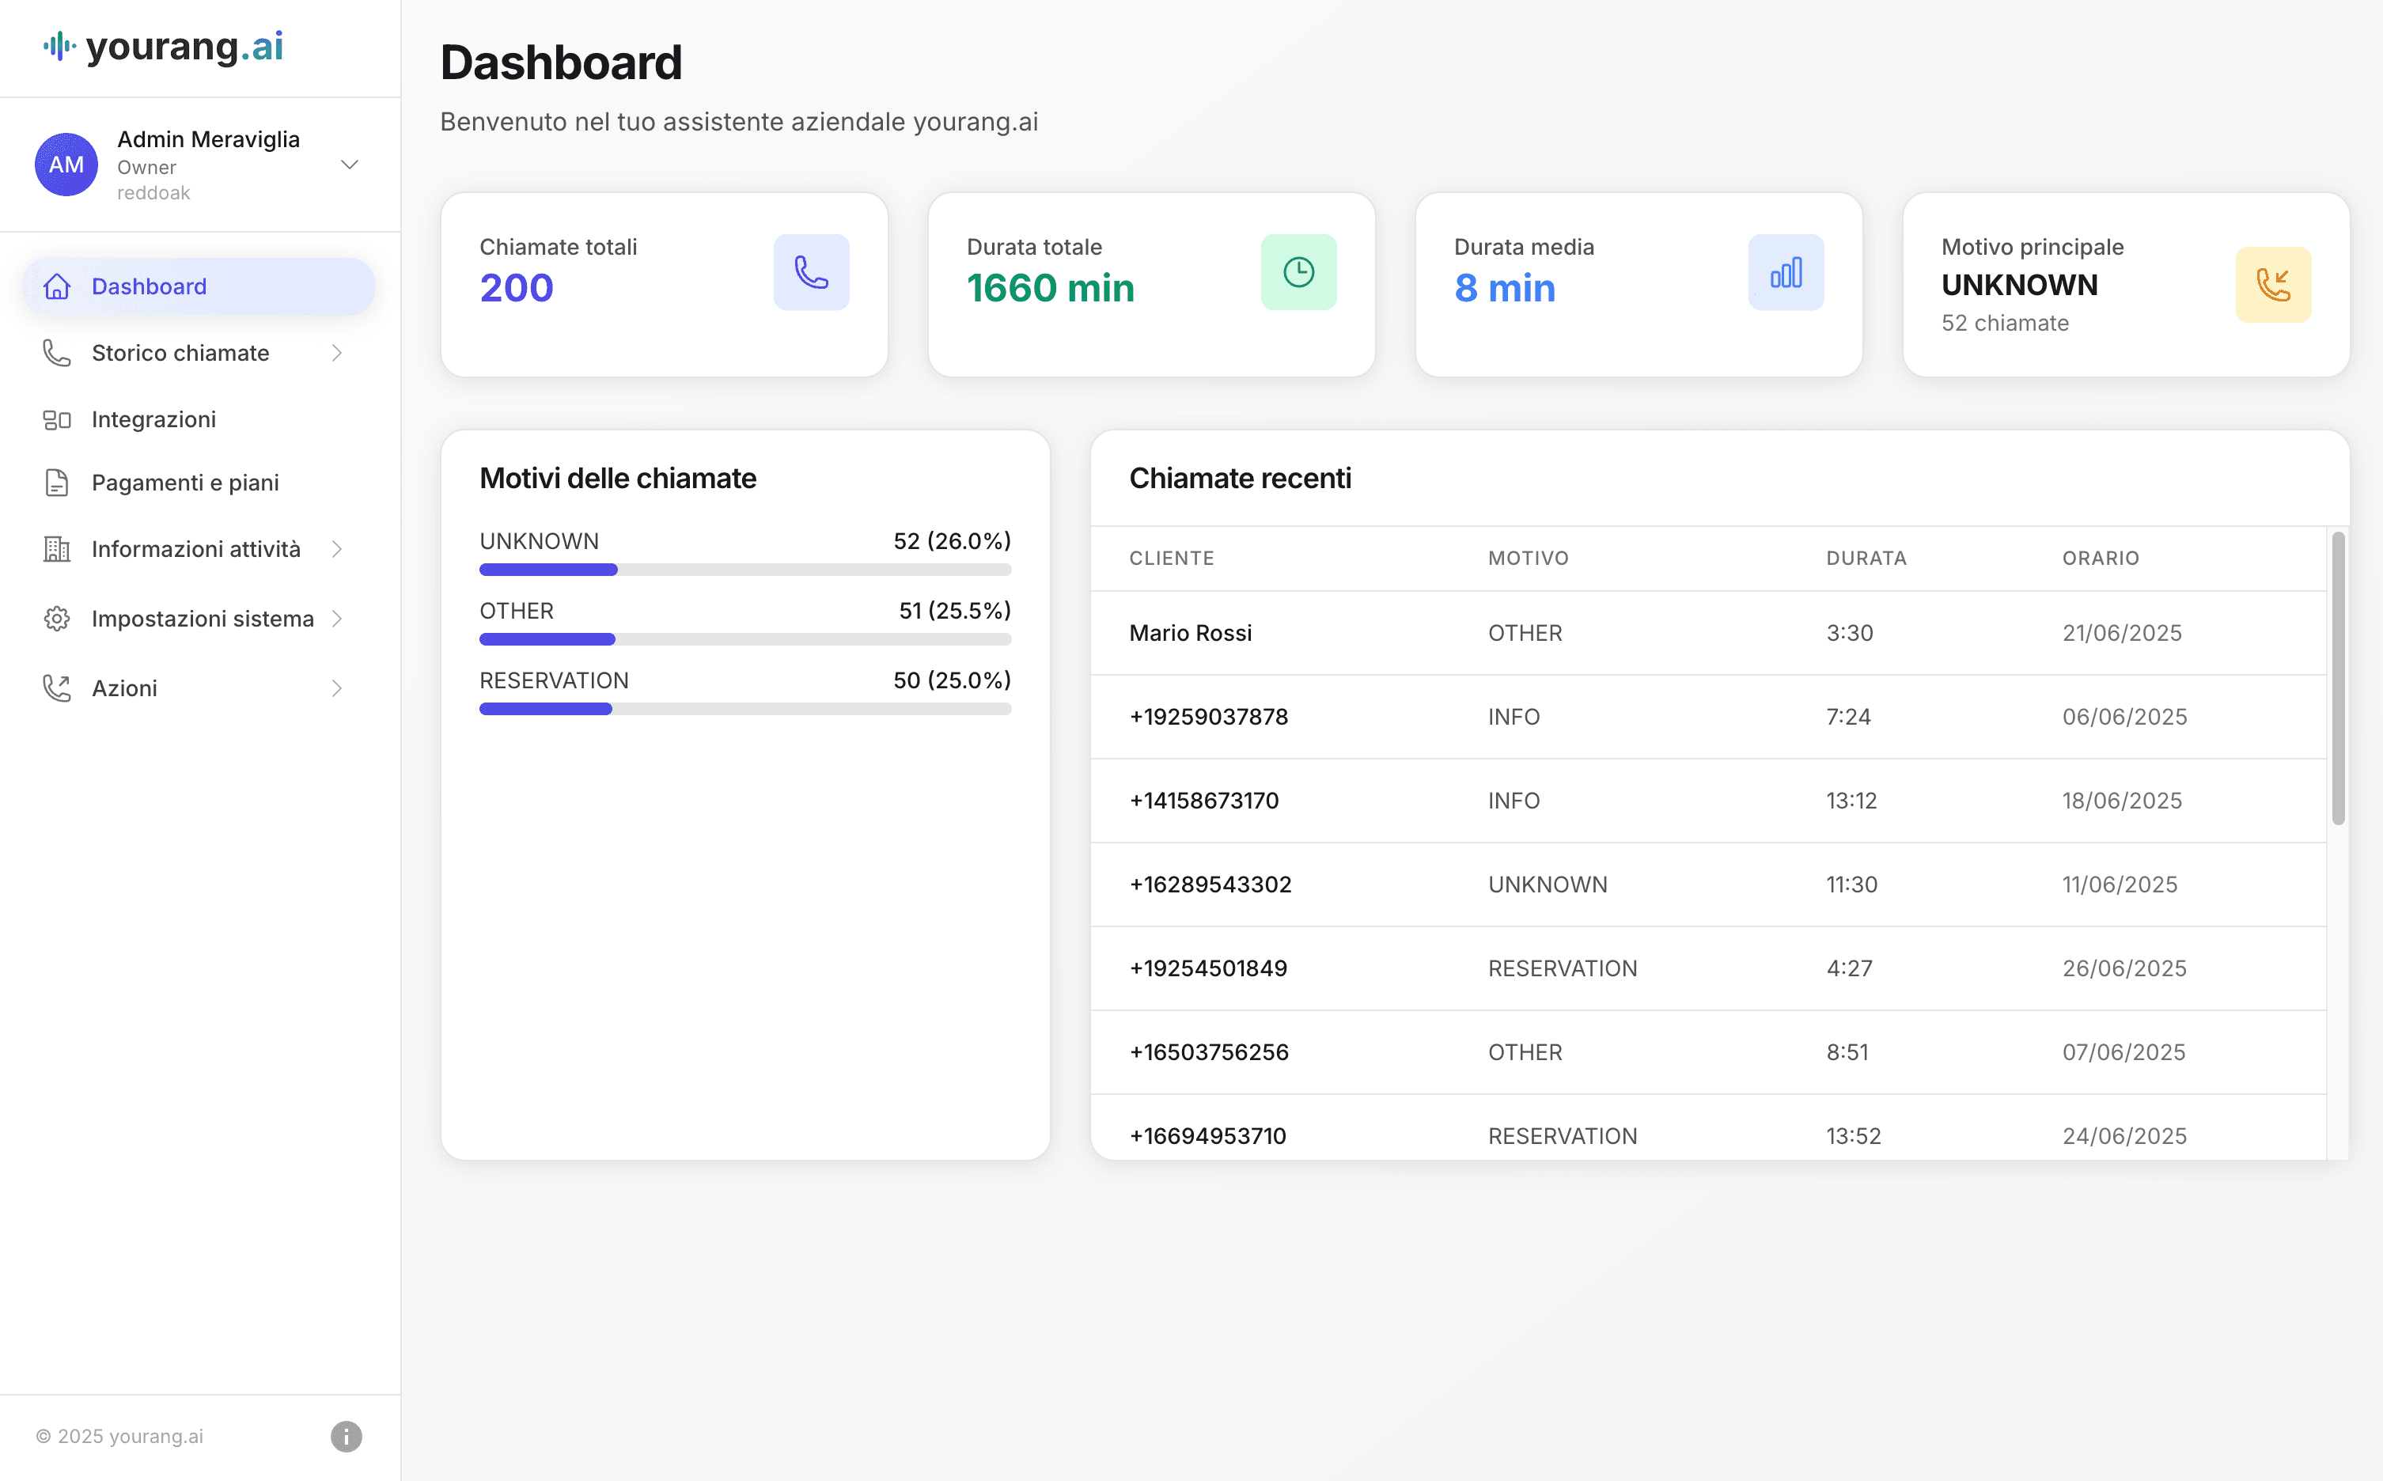Expand the Storico chiamate submenu

tap(337, 353)
